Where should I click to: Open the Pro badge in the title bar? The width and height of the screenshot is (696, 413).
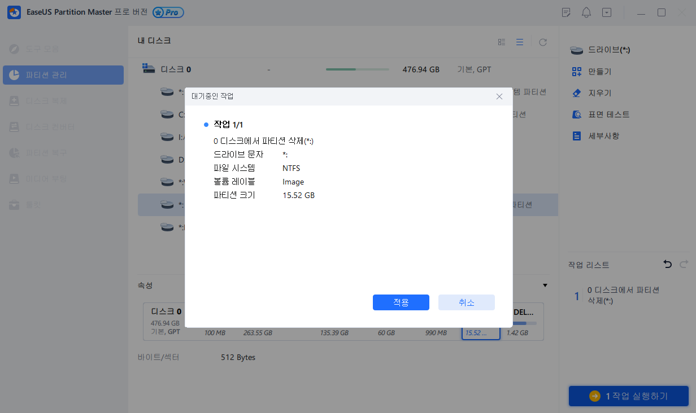(169, 12)
